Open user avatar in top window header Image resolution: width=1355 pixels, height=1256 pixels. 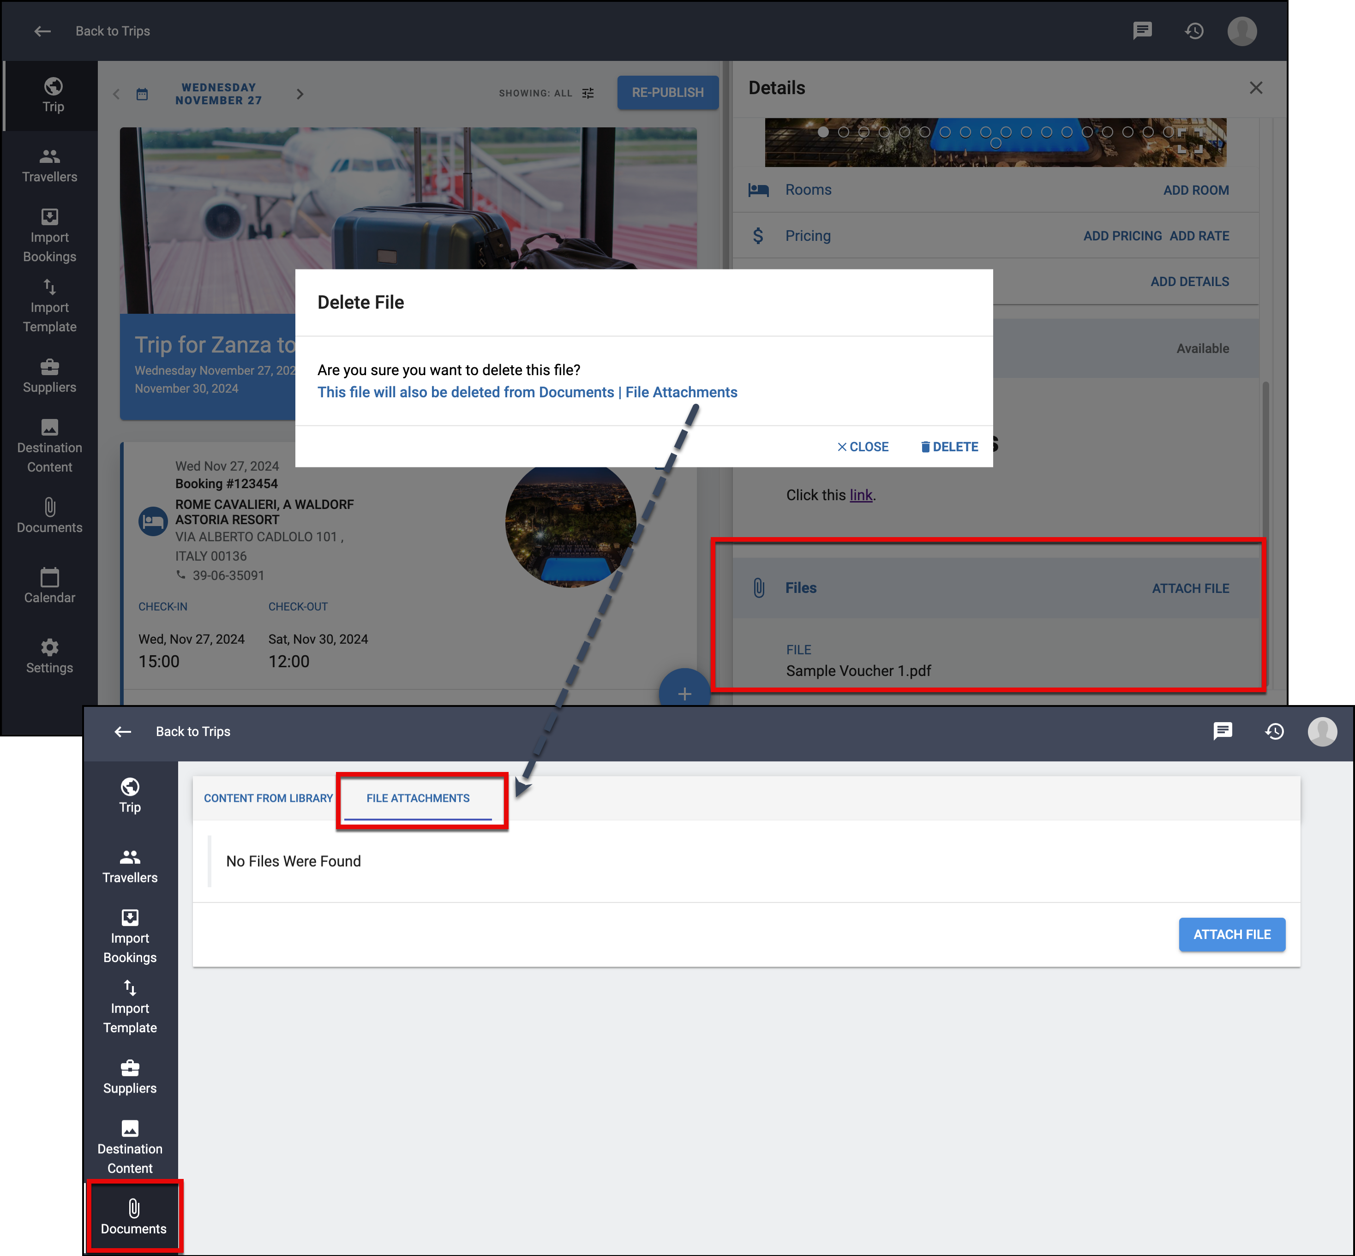(1242, 30)
